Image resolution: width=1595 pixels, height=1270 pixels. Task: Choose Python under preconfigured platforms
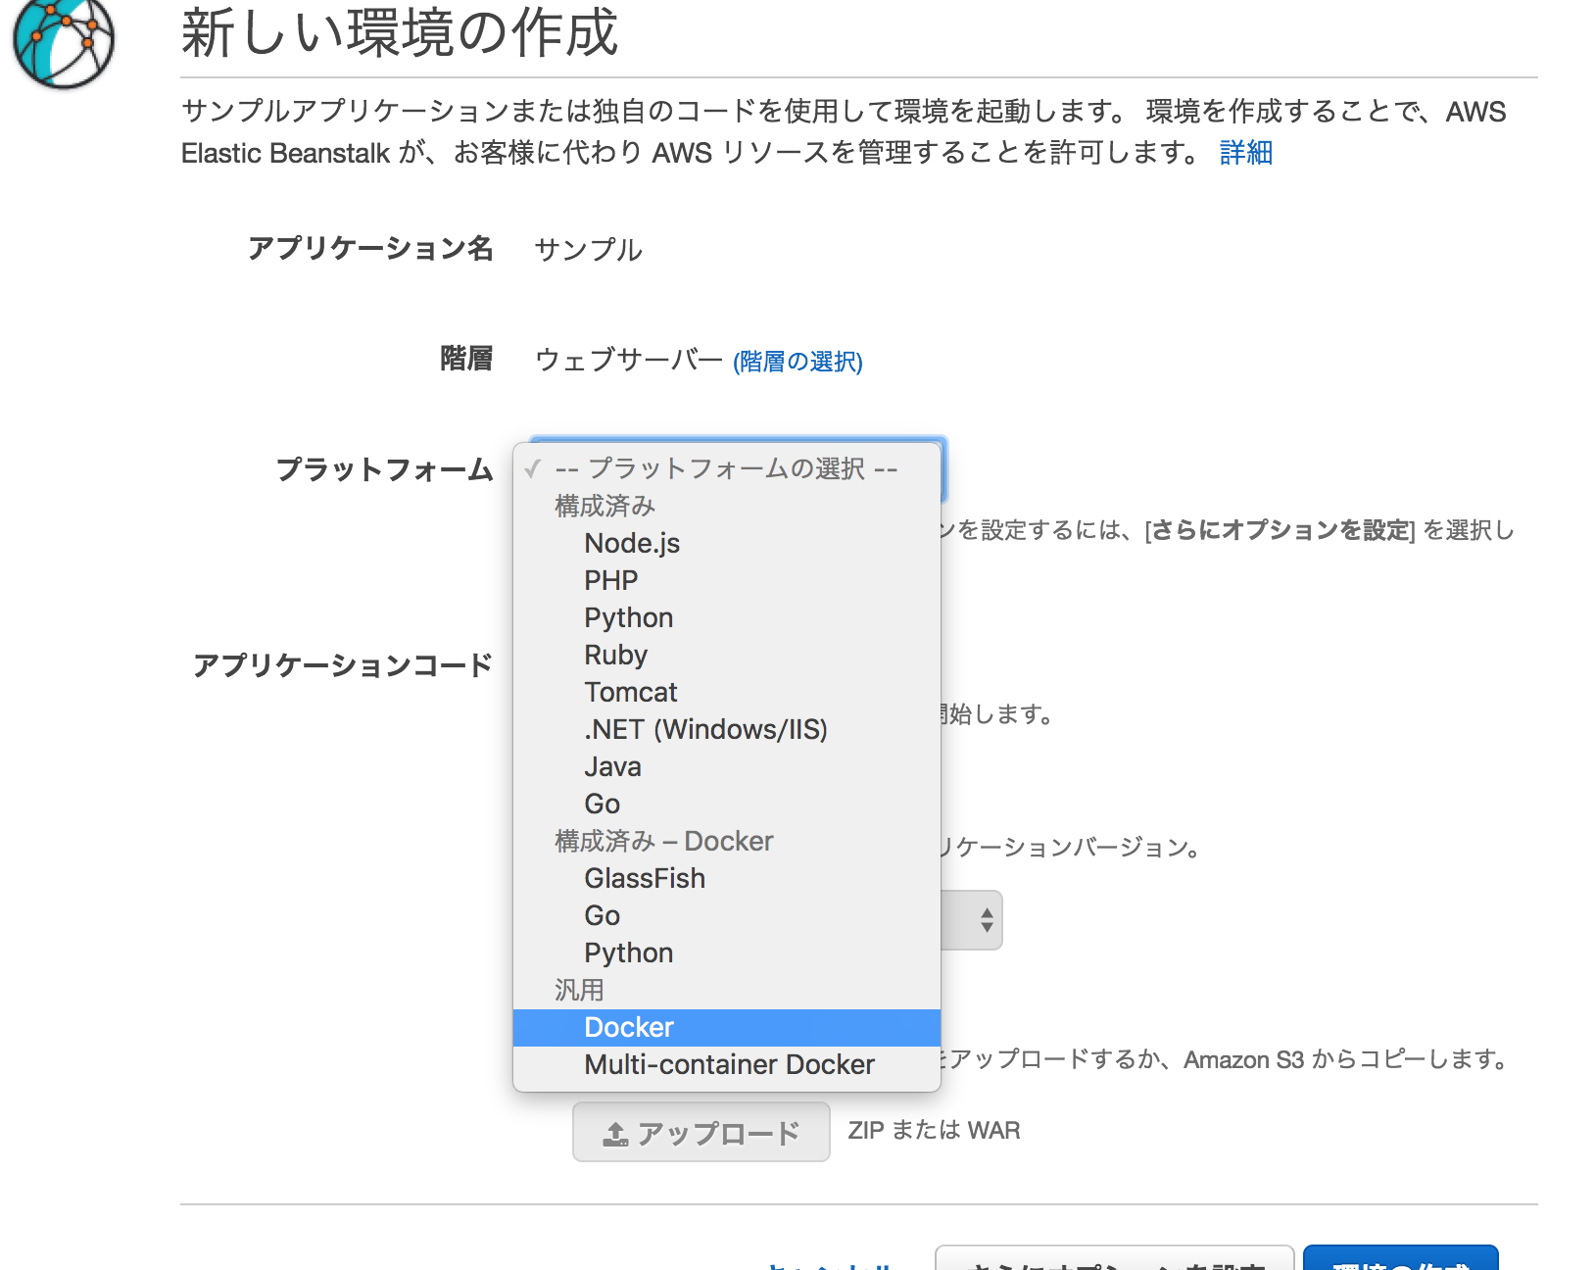(x=726, y=617)
